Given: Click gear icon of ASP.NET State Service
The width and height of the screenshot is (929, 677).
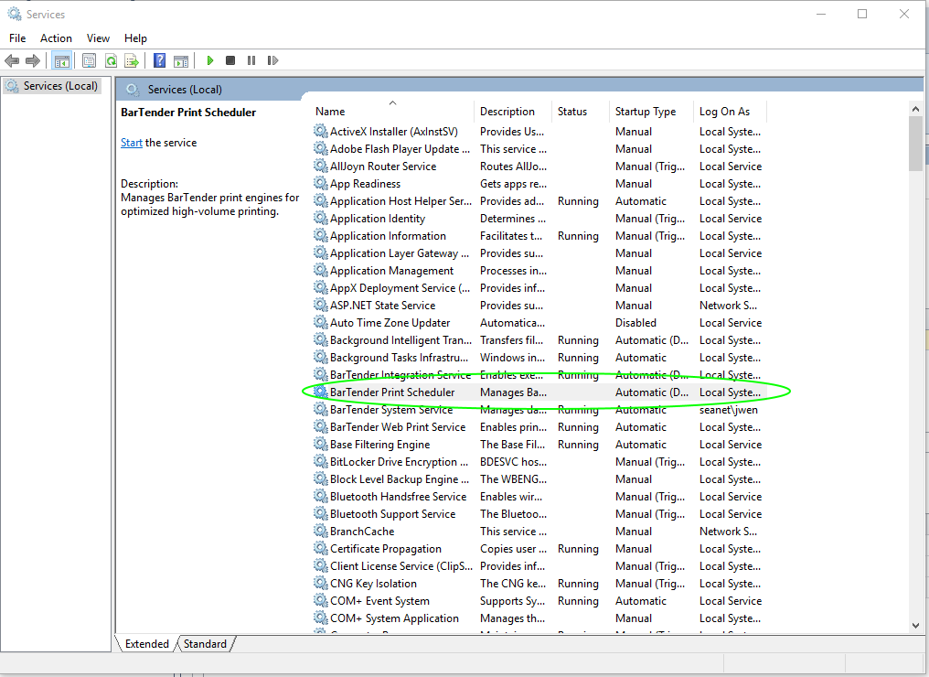Looking at the screenshot, I should coord(321,305).
